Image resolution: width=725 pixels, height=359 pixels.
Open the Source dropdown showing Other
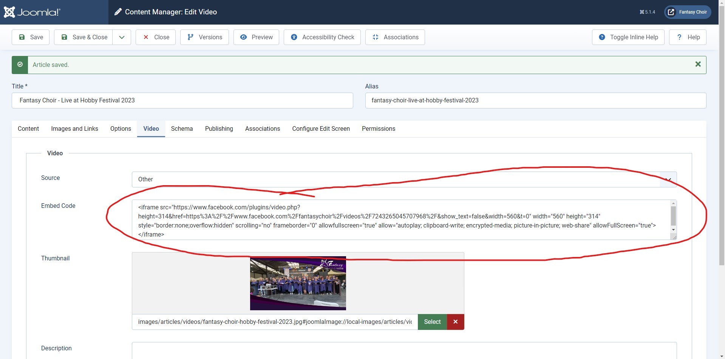click(404, 179)
